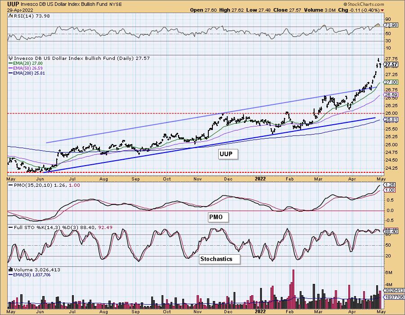Click the 25.81 EMA price tag
The image size is (405, 315).
tap(391, 120)
